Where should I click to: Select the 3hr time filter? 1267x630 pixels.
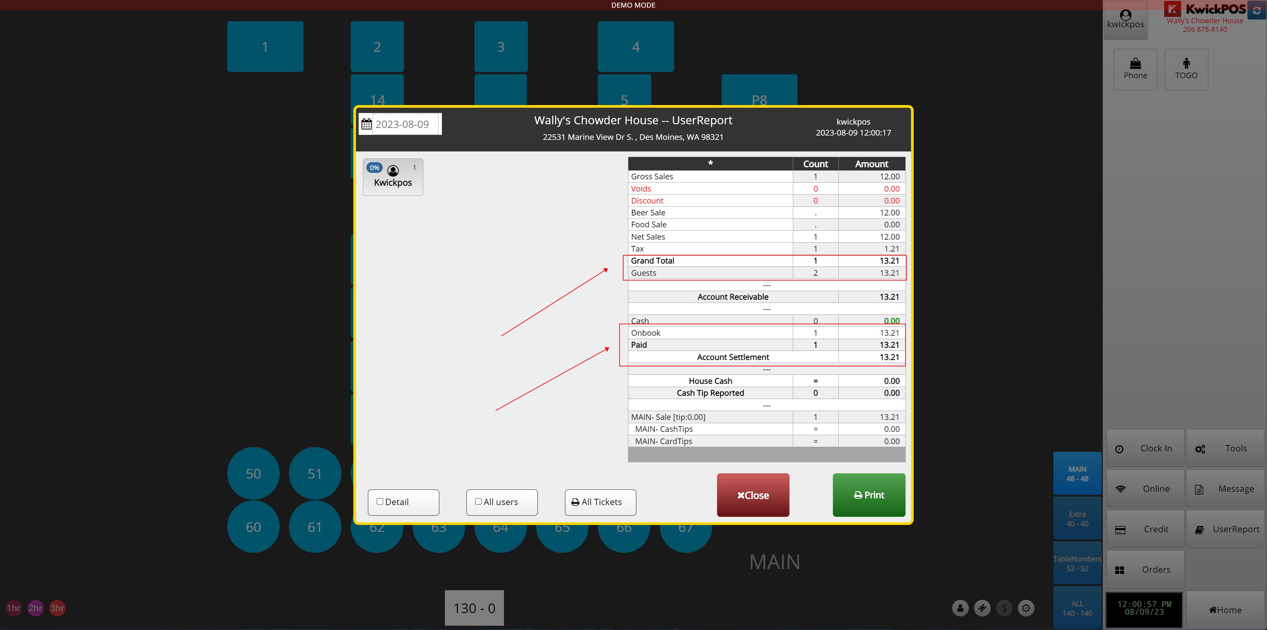click(57, 608)
